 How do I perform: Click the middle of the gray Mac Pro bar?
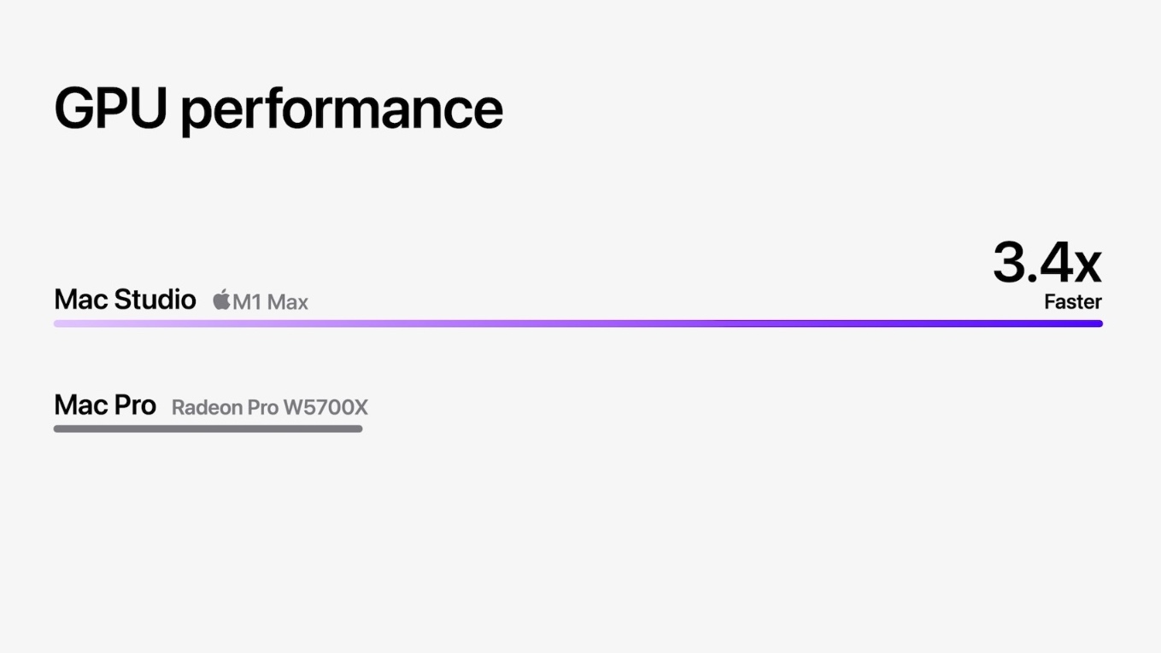pyautogui.click(x=208, y=429)
